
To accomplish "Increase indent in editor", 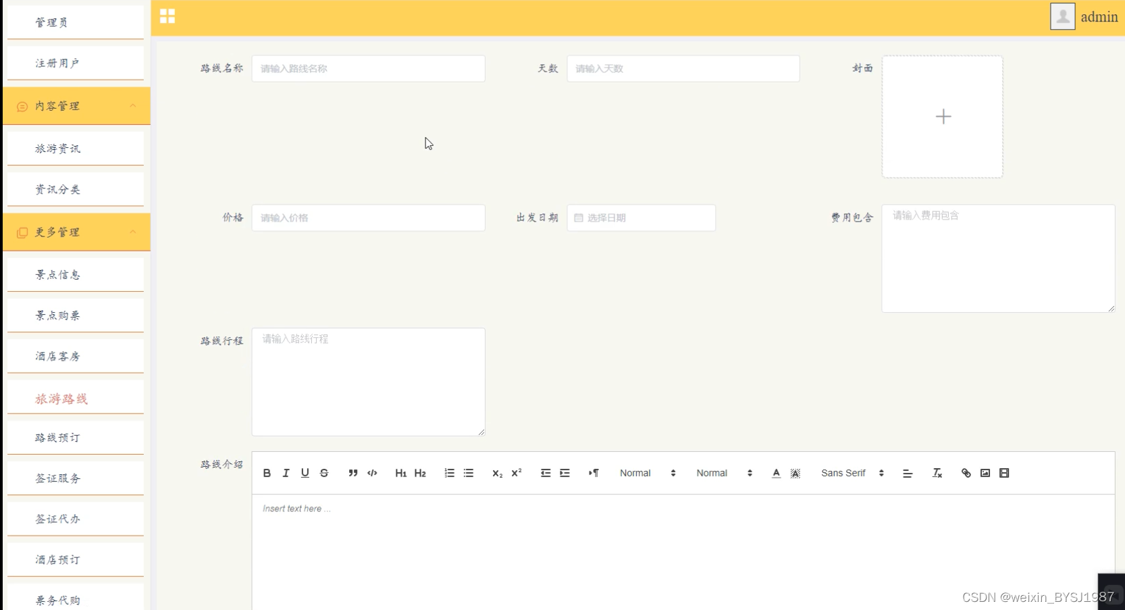I will click(x=565, y=473).
